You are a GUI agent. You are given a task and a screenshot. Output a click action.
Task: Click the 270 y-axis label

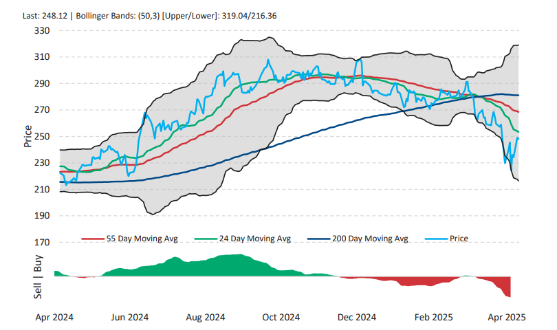42,110
